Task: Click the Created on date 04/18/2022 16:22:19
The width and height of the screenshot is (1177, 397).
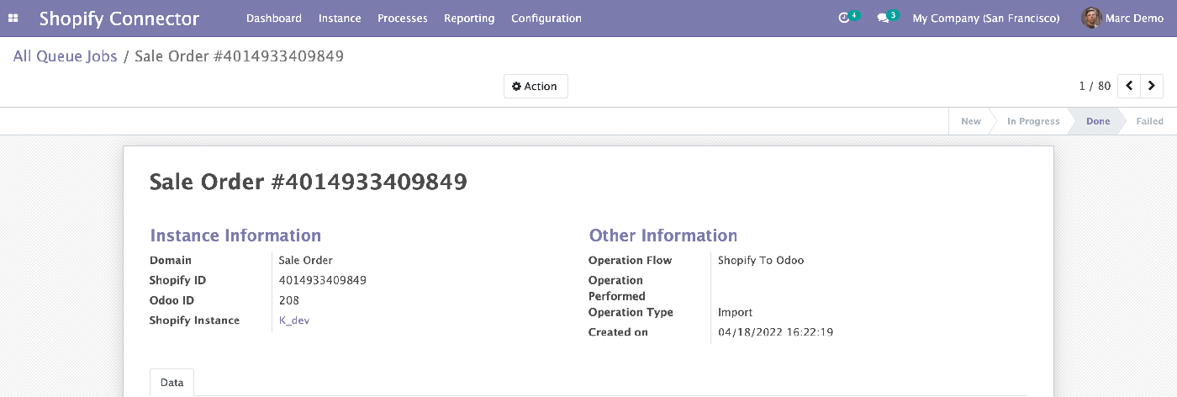Action: (x=775, y=332)
